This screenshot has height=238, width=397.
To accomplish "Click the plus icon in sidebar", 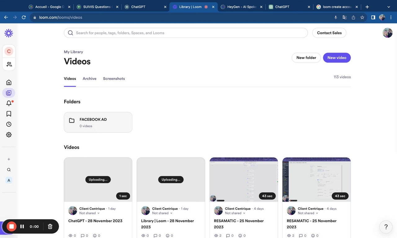I will [x=9, y=159].
